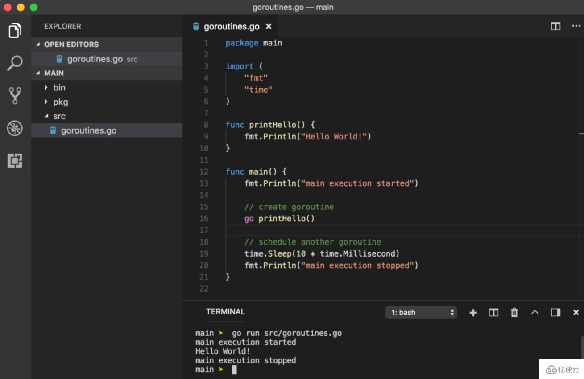Click the terminal input prompt line

tap(235, 370)
